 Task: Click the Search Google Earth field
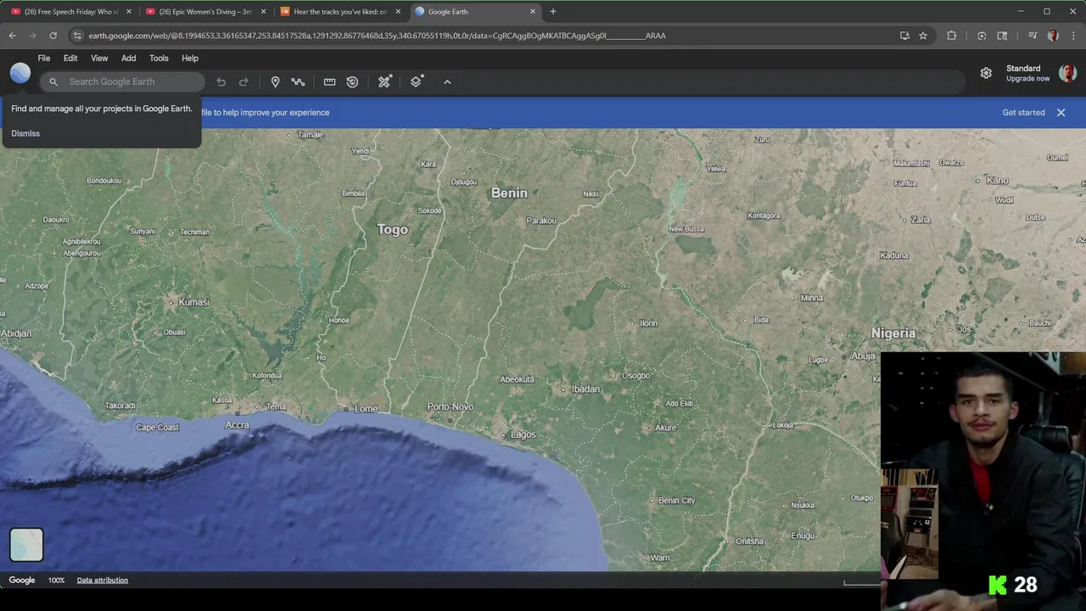point(122,81)
